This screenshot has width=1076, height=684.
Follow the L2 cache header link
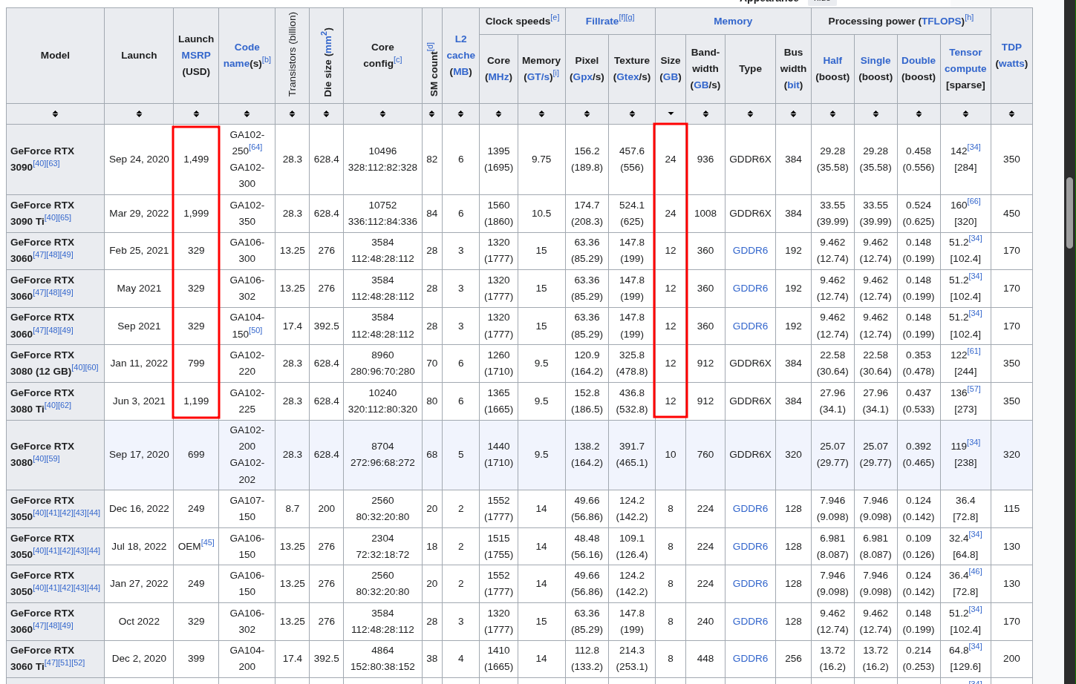tap(460, 47)
